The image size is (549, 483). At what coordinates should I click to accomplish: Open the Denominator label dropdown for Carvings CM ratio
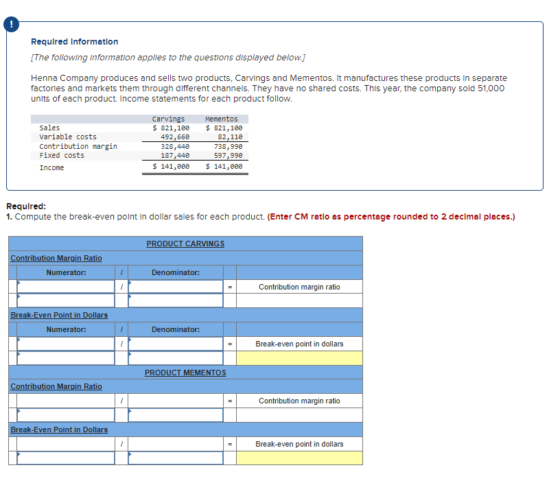tap(174, 286)
